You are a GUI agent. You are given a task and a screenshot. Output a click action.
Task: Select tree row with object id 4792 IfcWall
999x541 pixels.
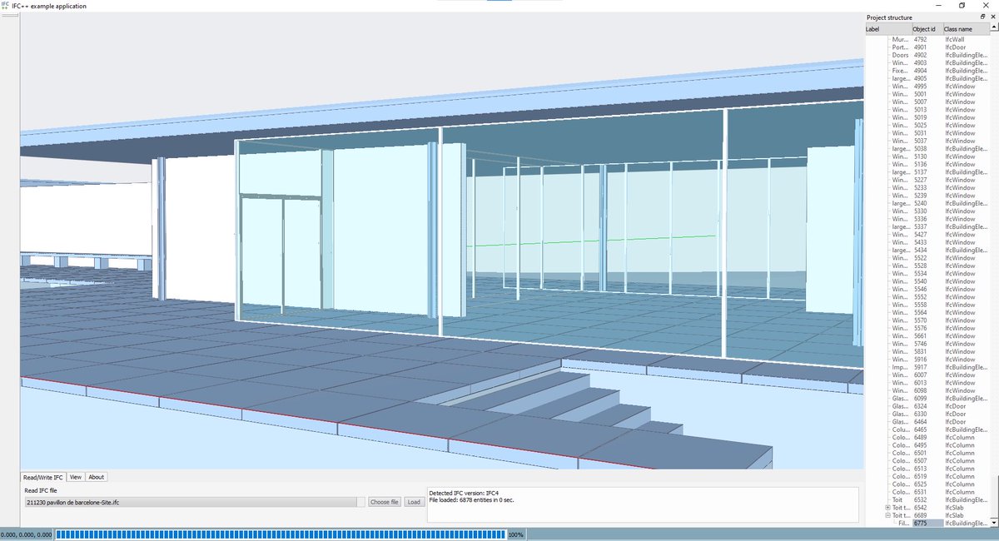pyautogui.click(x=927, y=39)
